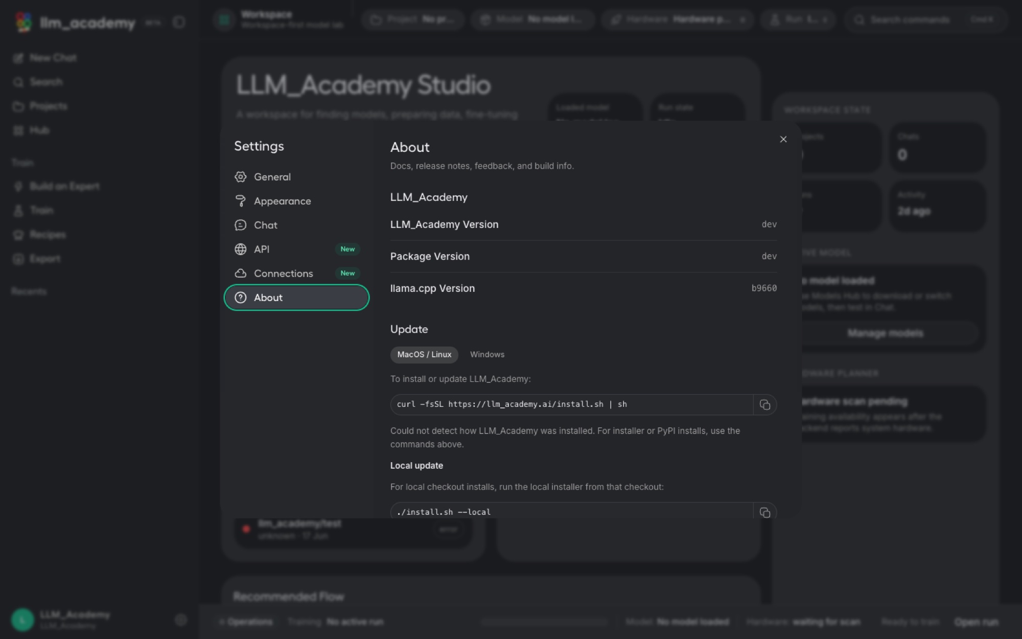
Task: Click the Build on Expert lightbulb icon
Action: [18, 186]
